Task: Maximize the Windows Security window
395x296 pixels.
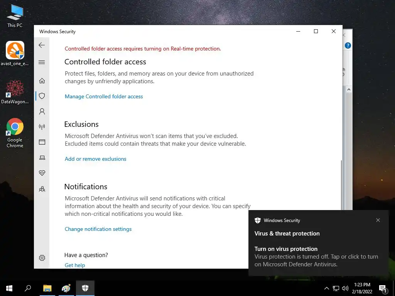Action: click(x=316, y=32)
